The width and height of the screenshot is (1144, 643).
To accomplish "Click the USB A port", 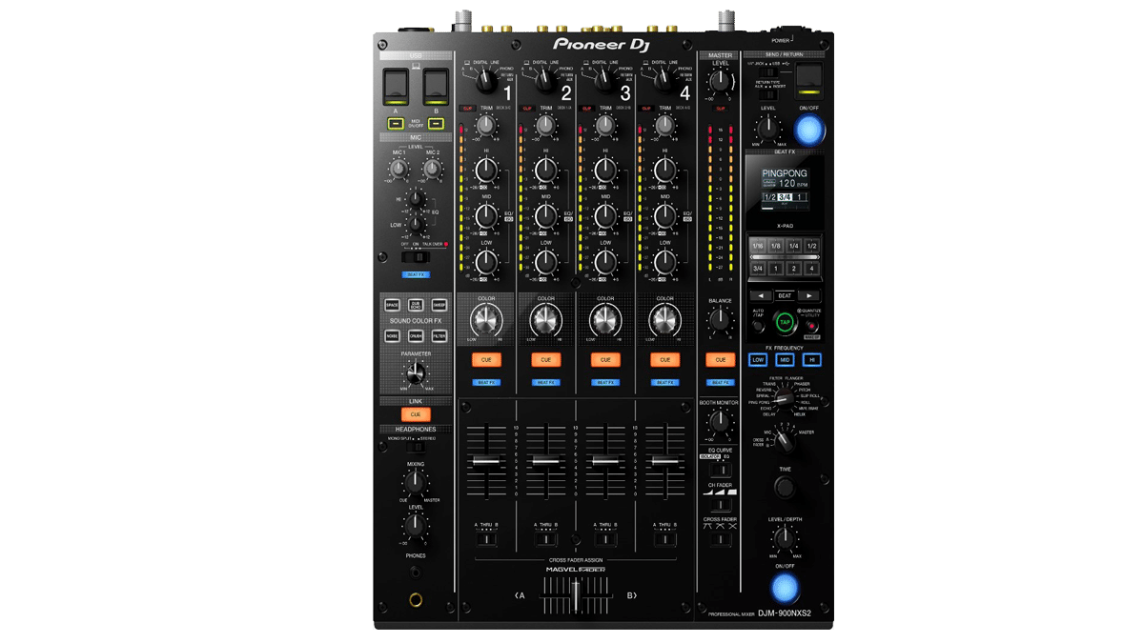I will 396,86.
